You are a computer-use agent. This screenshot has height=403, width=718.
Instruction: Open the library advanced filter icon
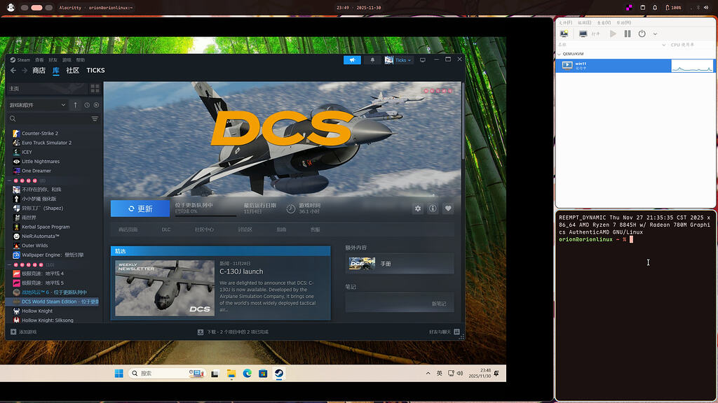95,119
